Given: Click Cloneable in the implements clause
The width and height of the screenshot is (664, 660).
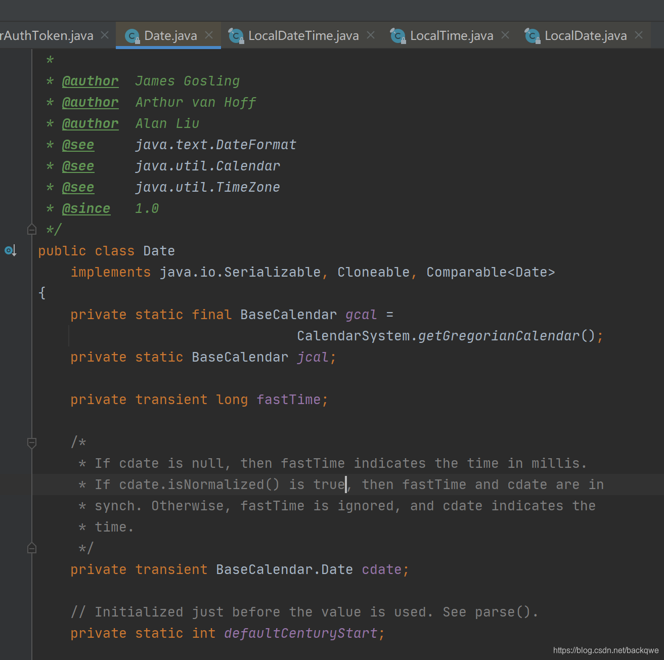Looking at the screenshot, I should [x=374, y=272].
